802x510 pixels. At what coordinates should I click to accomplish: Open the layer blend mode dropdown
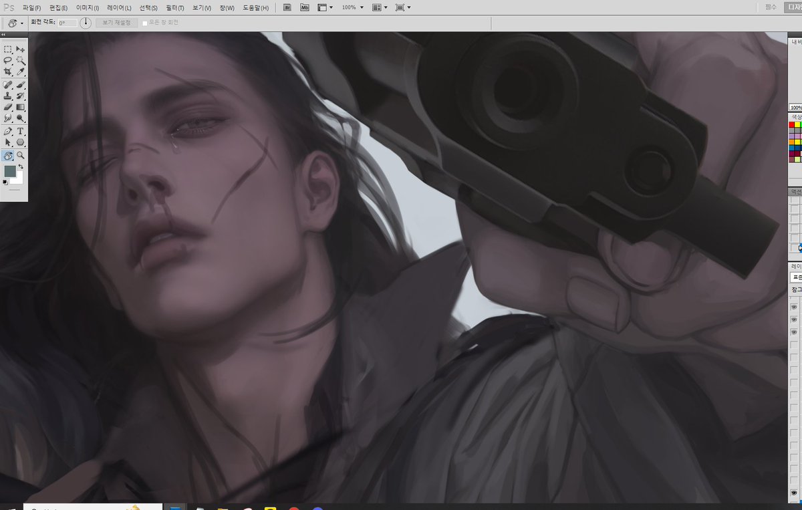[796, 277]
